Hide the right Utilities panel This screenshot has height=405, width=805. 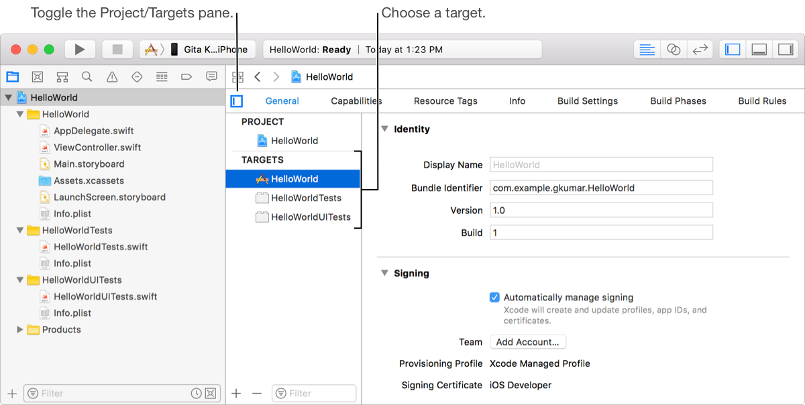[784, 49]
